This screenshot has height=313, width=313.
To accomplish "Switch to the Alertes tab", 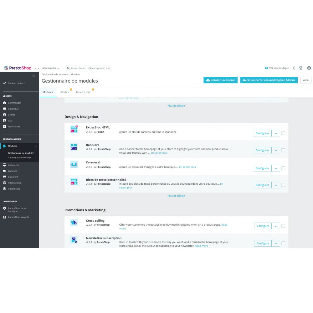I will tap(64, 92).
